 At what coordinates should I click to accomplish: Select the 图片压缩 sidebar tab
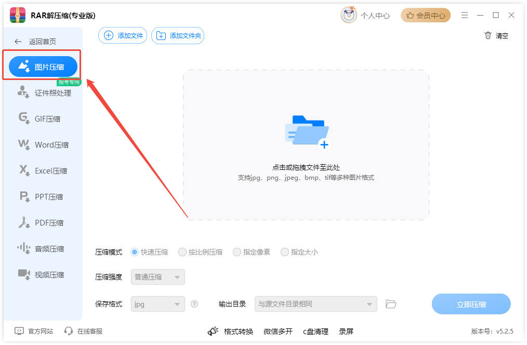pos(43,67)
